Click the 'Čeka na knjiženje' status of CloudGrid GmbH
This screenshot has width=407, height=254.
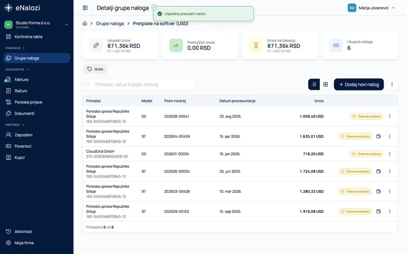click(366, 154)
